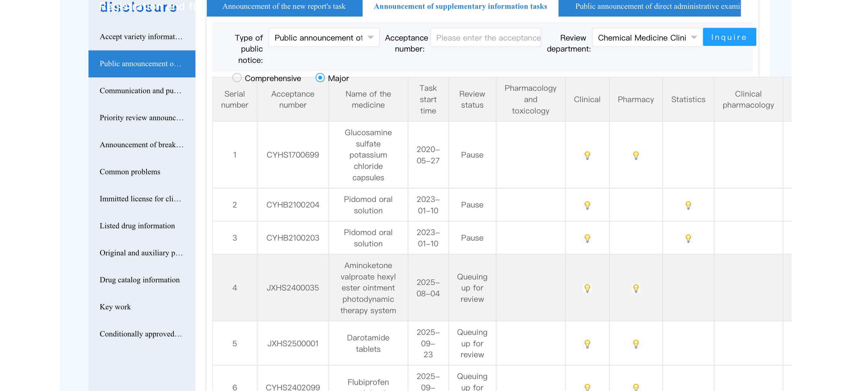This screenshot has width=850, height=391.
Task: Click Statistics lightbulb icon for CYHB2100204
Action: click(688, 205)
